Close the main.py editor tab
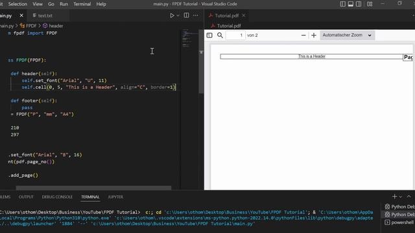Screen dimensions: 415x233 point(21,16)
